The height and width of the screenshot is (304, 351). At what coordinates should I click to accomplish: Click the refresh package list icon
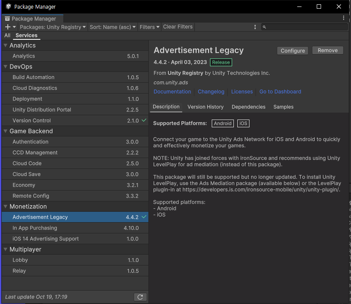tap(140, 297)
